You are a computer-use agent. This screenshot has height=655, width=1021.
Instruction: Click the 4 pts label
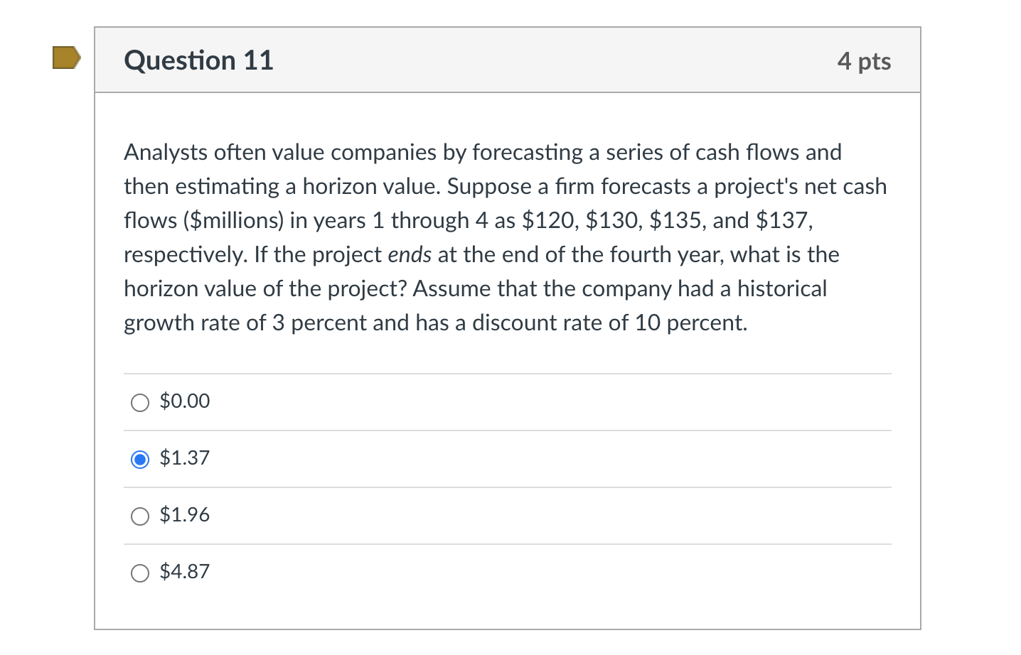click(x=865, y=62)
